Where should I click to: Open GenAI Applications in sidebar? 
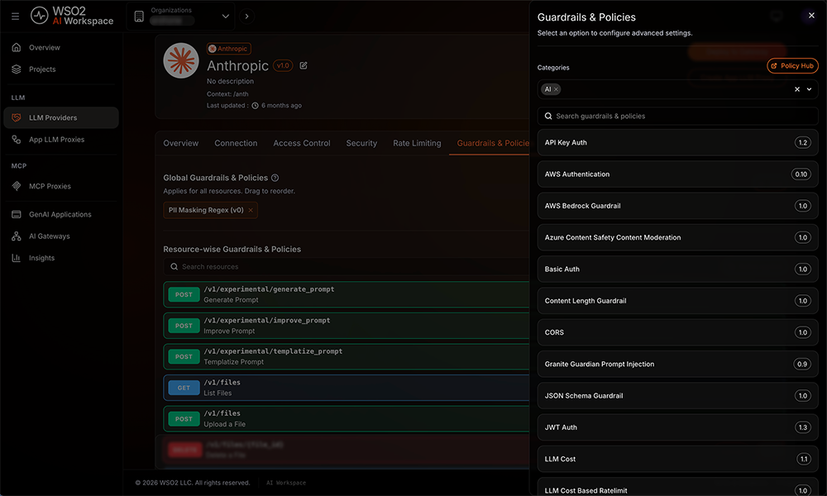tap(60, 215)
